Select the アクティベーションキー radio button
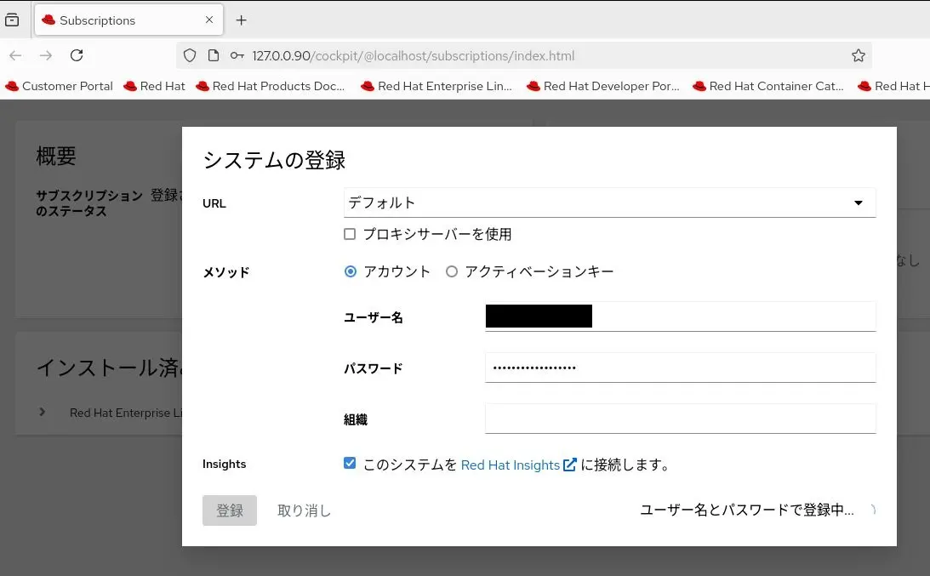Screen dimensions: 930x576 coord(452,271)
